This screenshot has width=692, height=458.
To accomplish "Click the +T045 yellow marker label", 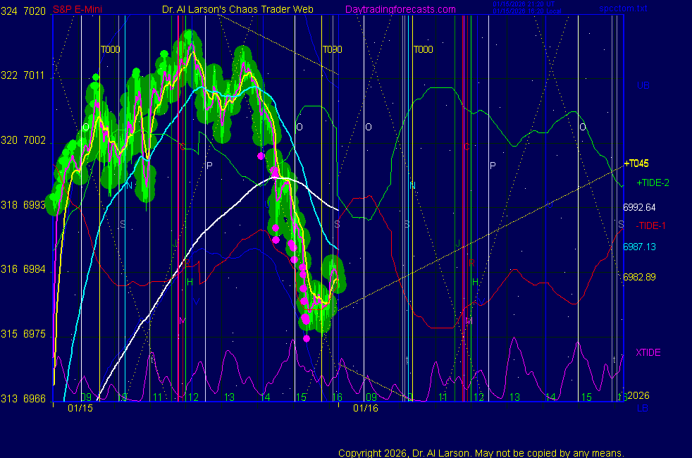I will point(636,163).
